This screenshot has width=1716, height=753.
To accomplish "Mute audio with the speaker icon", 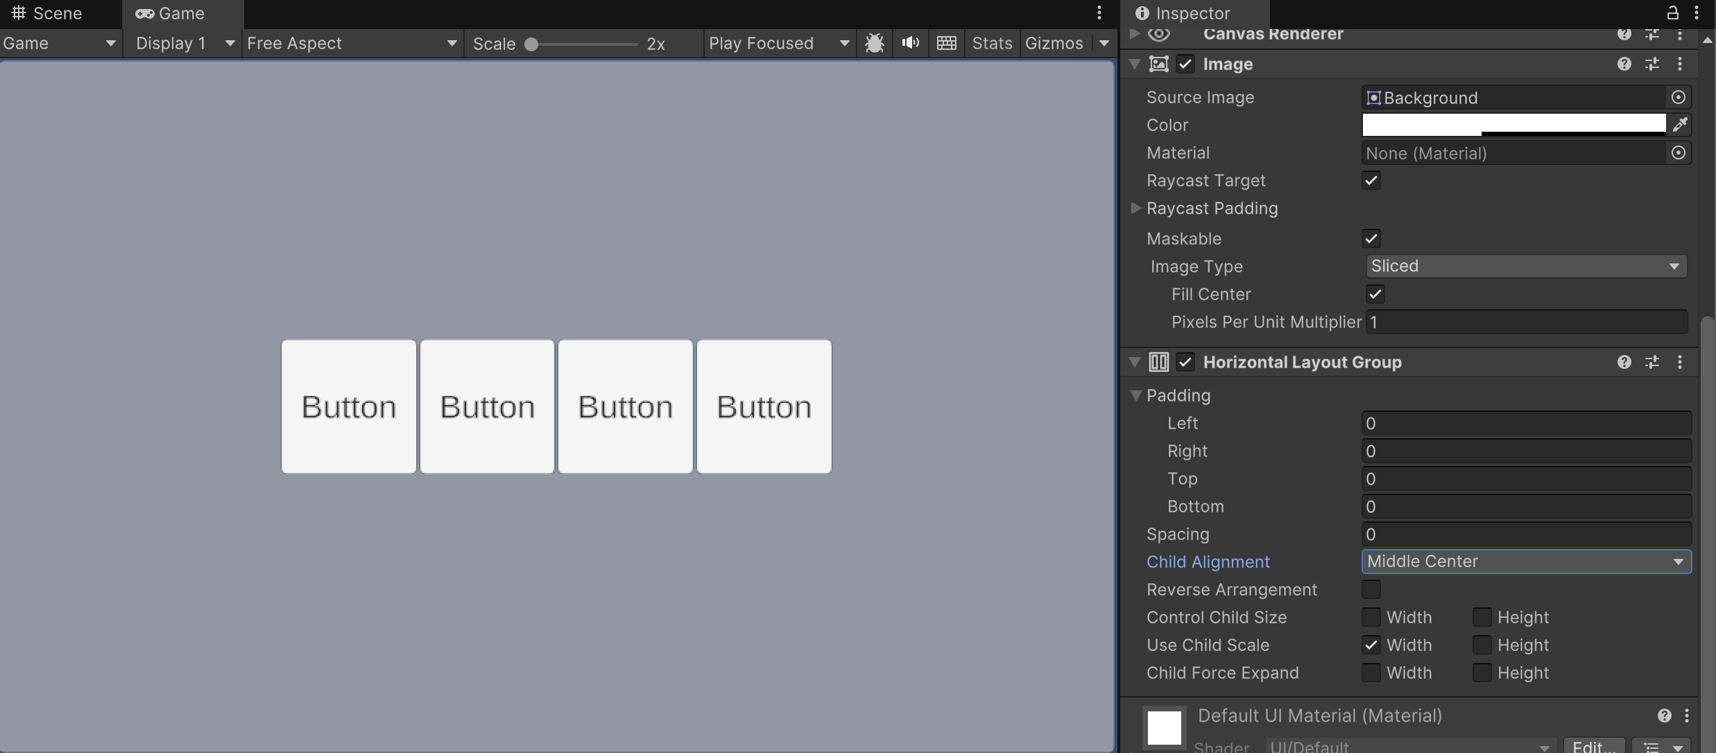I will click(x=910, y=43).
